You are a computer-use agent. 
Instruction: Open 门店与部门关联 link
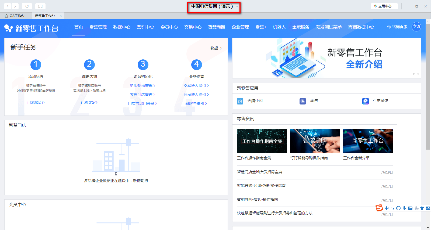coord(142,103)
